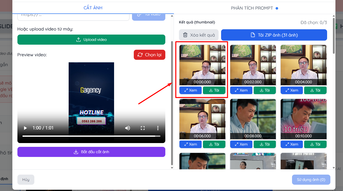Delete results with Xóa kết quả
Image resolution: width=343 pixels, height=191 pixels.
[x=199, y=35]
